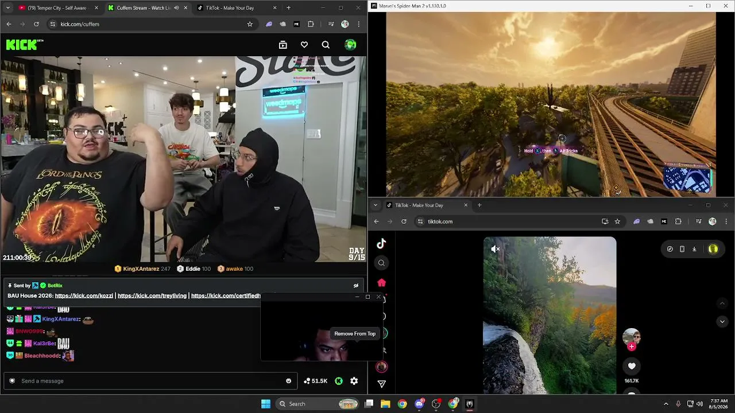Open Windows taskbar Search box
Viewport: 735px width, 413px height.
pos(318,404)
